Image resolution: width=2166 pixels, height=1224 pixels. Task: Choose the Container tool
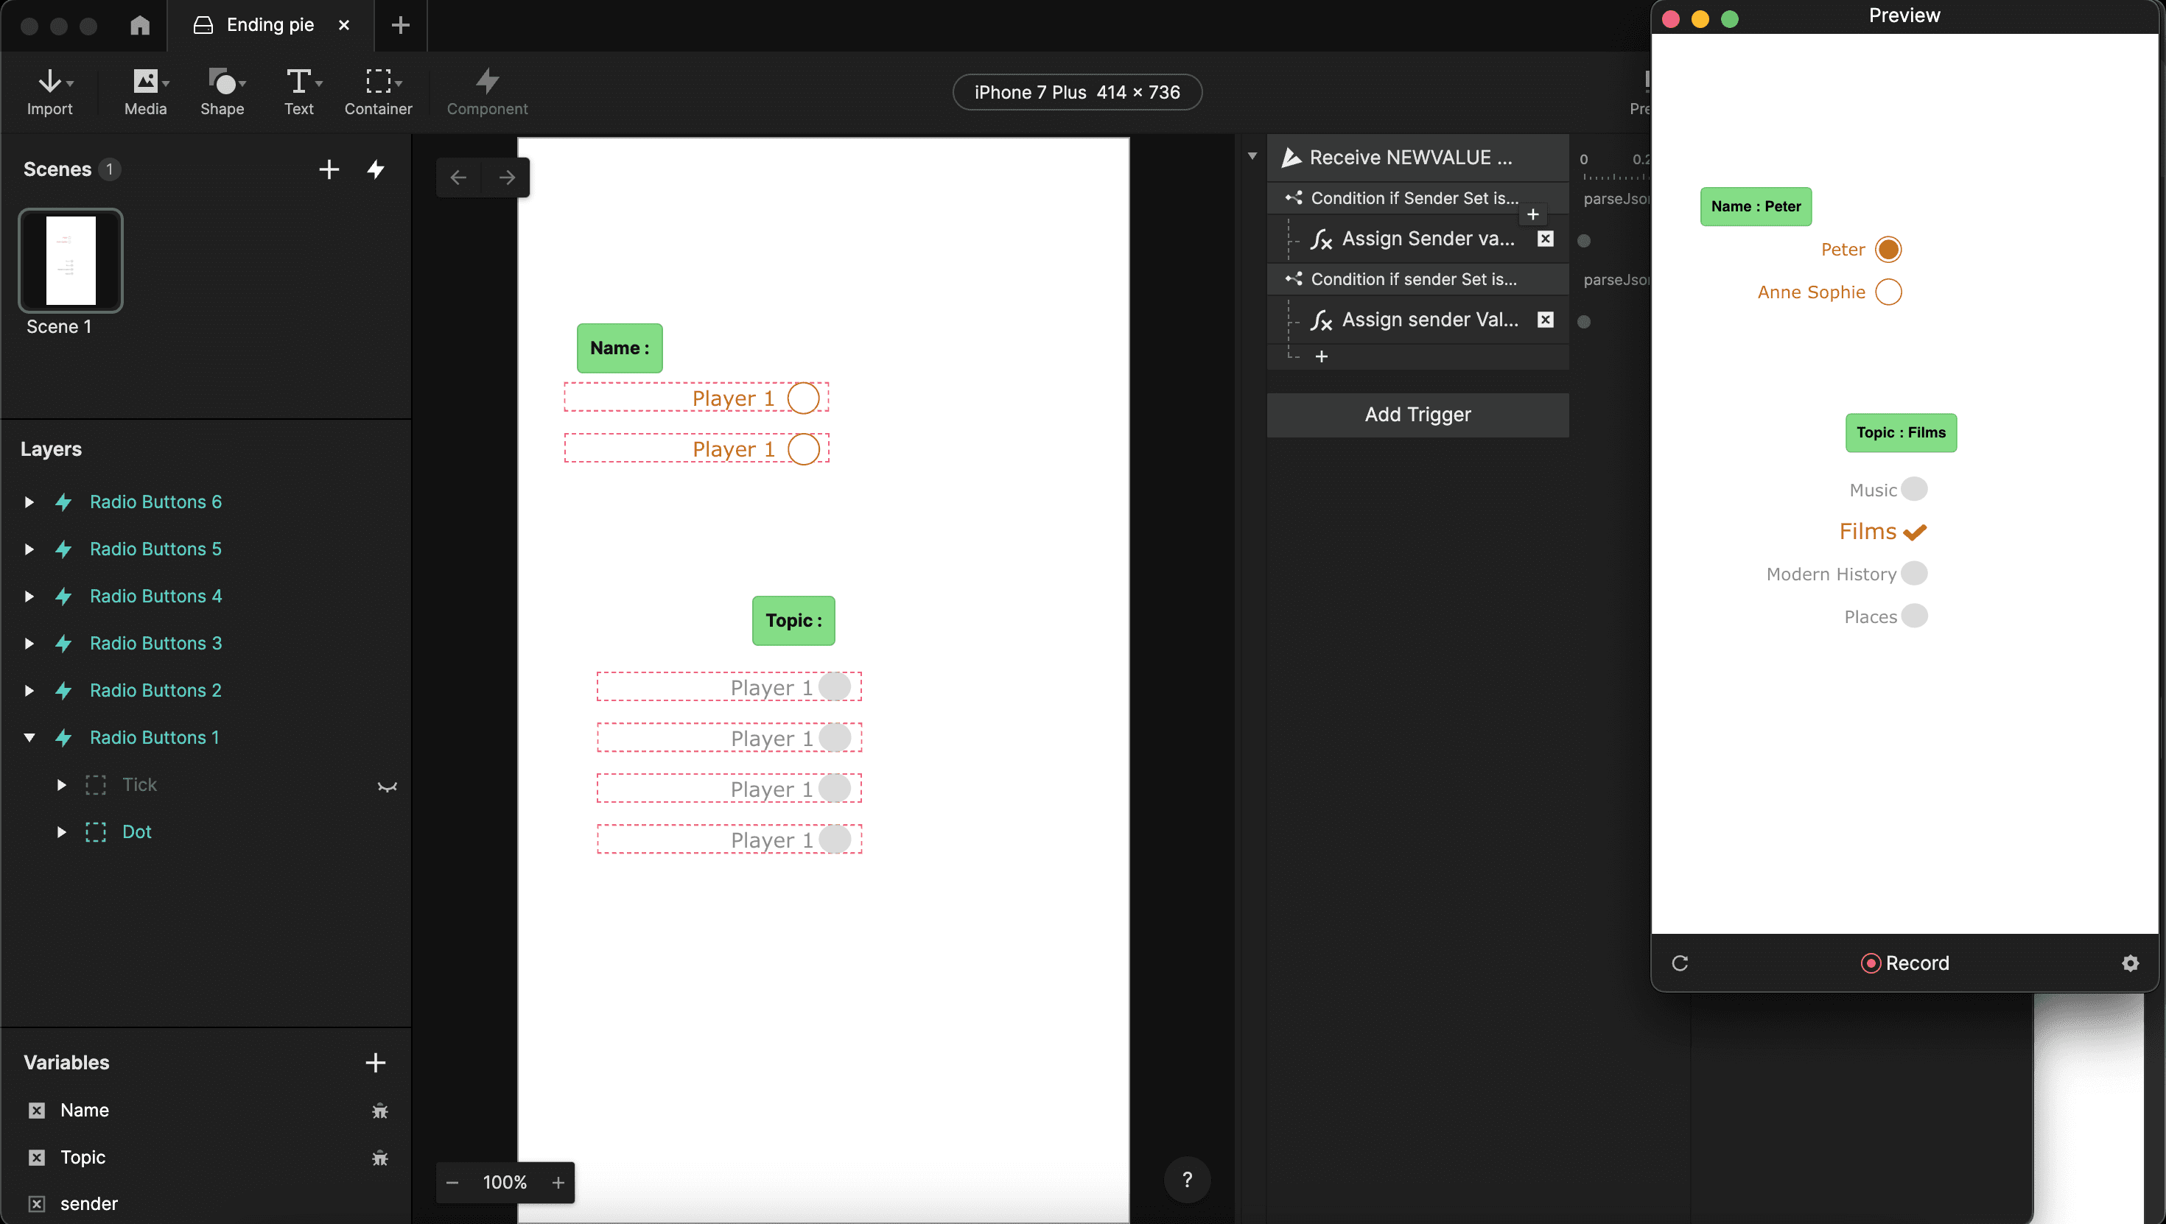(377, 82)
